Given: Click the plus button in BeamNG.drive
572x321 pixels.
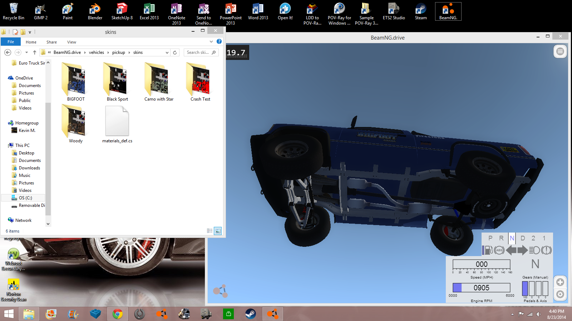Looking at the screenshot, I should [x=560, y=282].
